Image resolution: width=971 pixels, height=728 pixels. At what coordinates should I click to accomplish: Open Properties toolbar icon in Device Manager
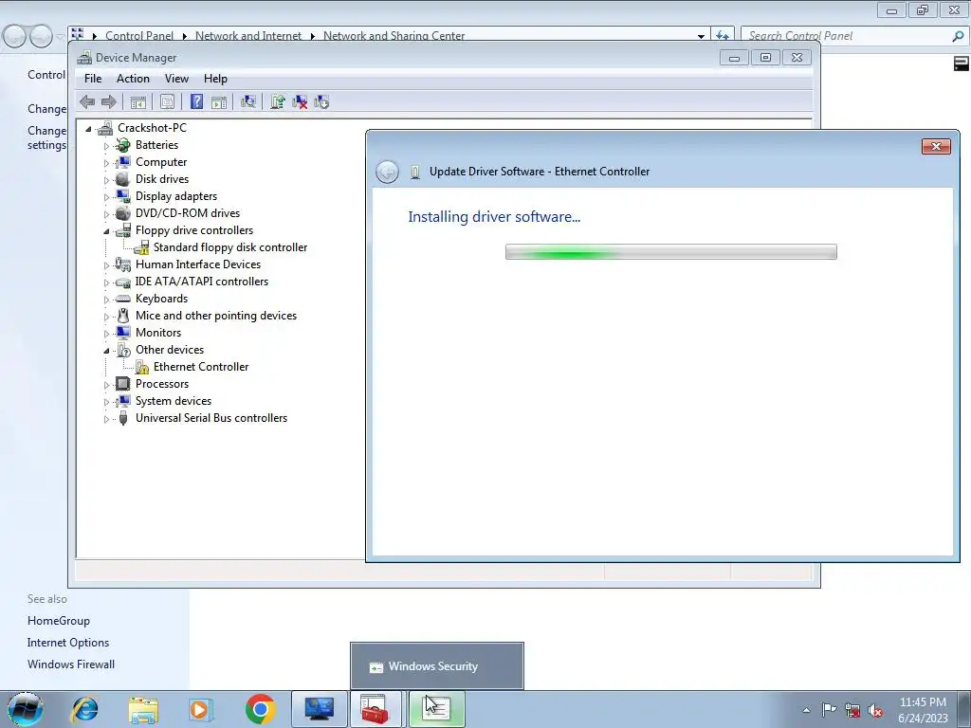click(167, 101)
